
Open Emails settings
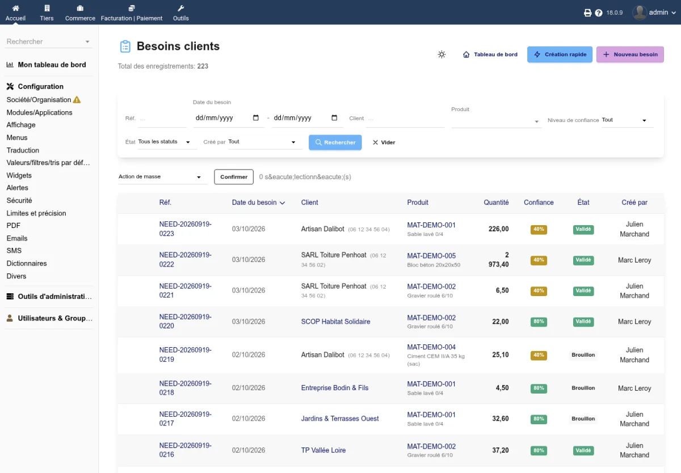(x=17, y=238)
